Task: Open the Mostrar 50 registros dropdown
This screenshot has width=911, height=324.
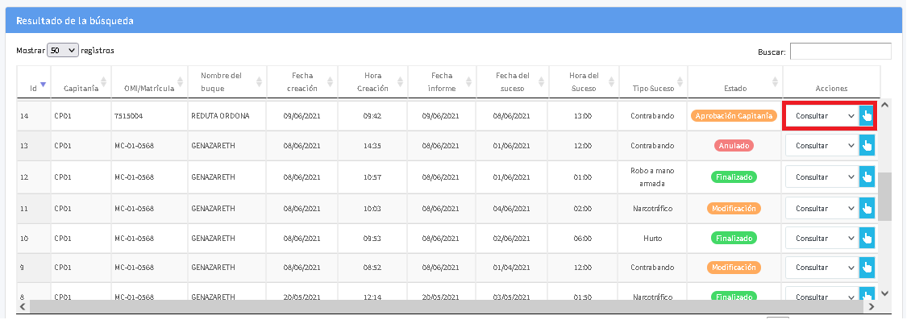Action: point(63,50)
